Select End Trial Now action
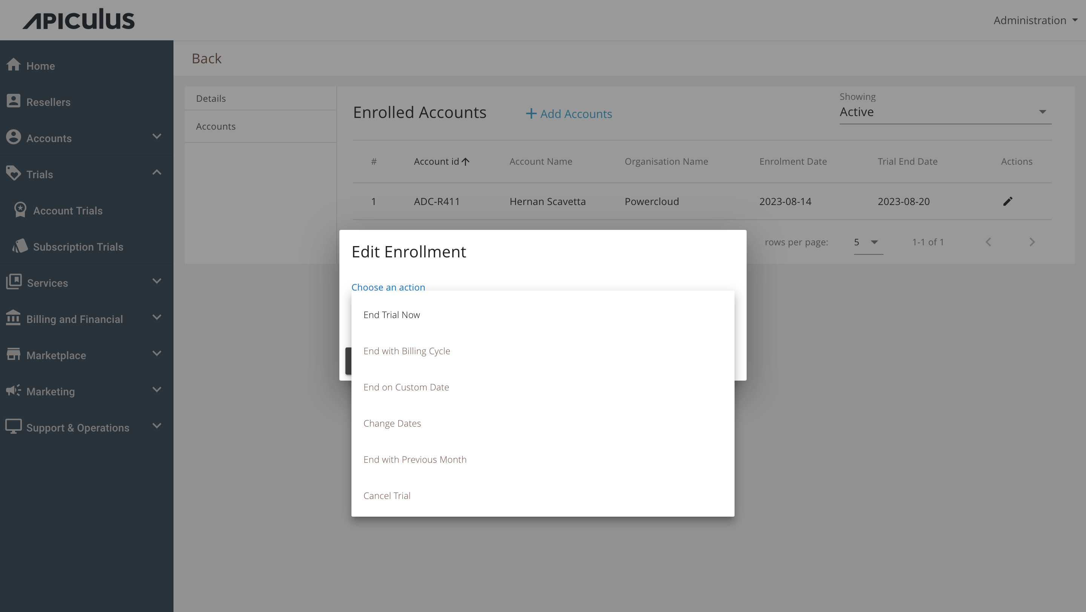The image size is (1086, 612). coord(392,314)
